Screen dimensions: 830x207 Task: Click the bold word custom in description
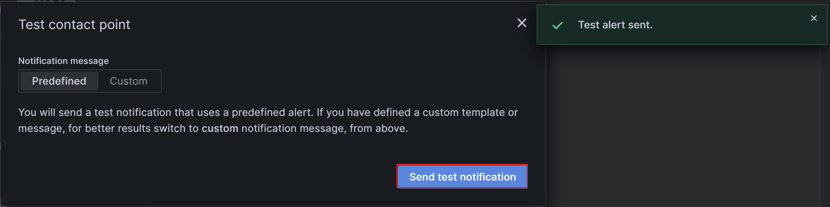click(x=220, y=128)
